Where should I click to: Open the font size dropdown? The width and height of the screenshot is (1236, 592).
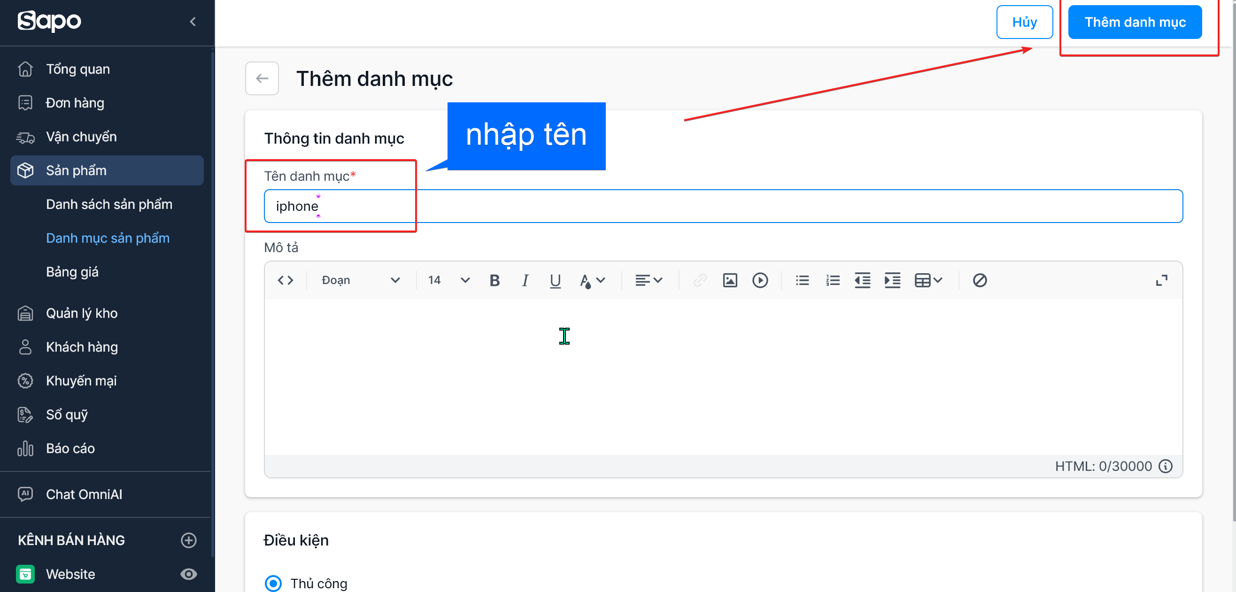coord(447,281)
